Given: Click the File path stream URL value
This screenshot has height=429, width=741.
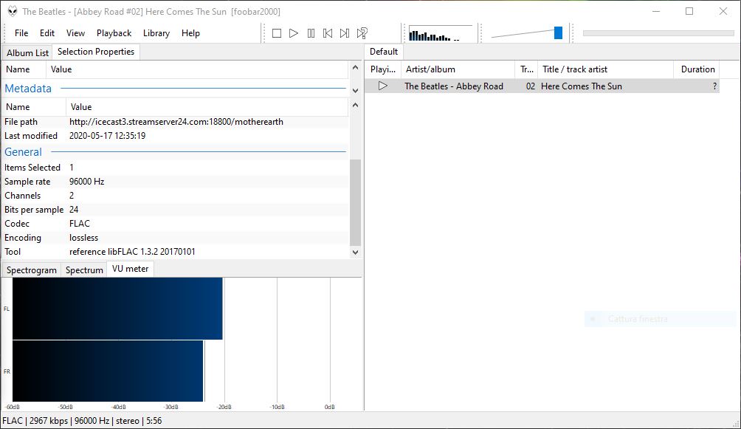Looking at the screenshot, I should [x=176, y=122].
